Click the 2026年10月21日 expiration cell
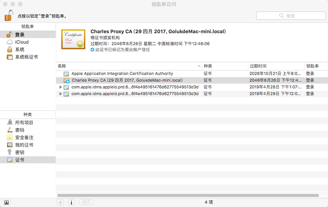Image resolution: width=328 pixels, height=207 pixels. [x=275, y=73]
